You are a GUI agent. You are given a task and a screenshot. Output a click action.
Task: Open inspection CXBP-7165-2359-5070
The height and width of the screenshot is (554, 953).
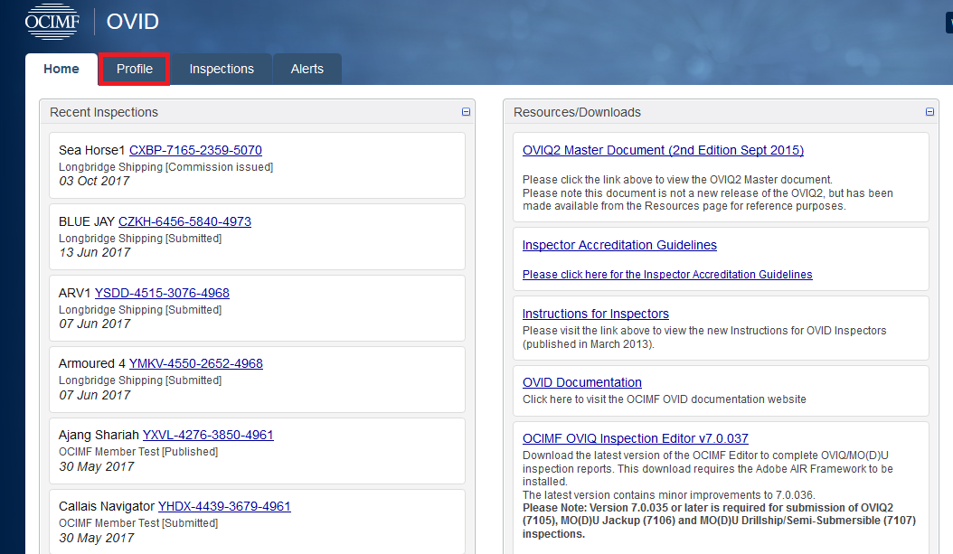[x=195, y=150]
